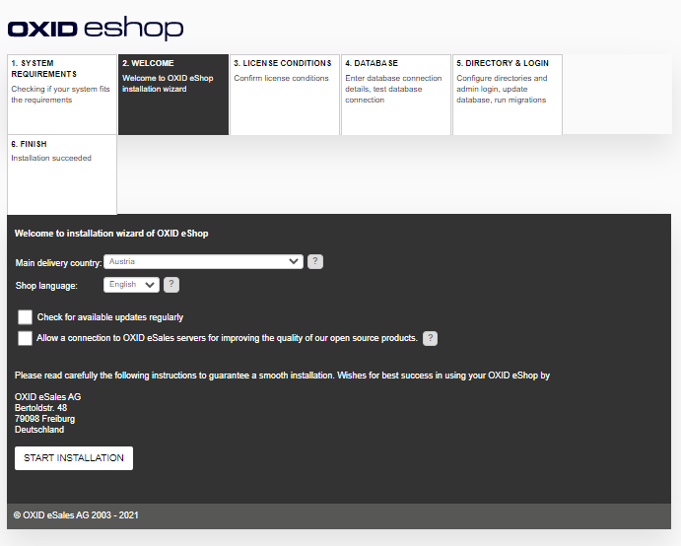Tick the allow connection to OXID eSales checkbox
The image size is (681, 546).
click(x=25, y=338)
